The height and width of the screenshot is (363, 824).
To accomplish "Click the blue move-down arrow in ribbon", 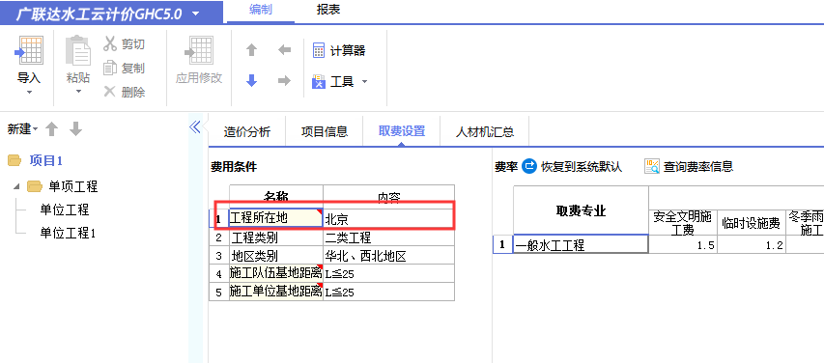I will coord(252,80).
